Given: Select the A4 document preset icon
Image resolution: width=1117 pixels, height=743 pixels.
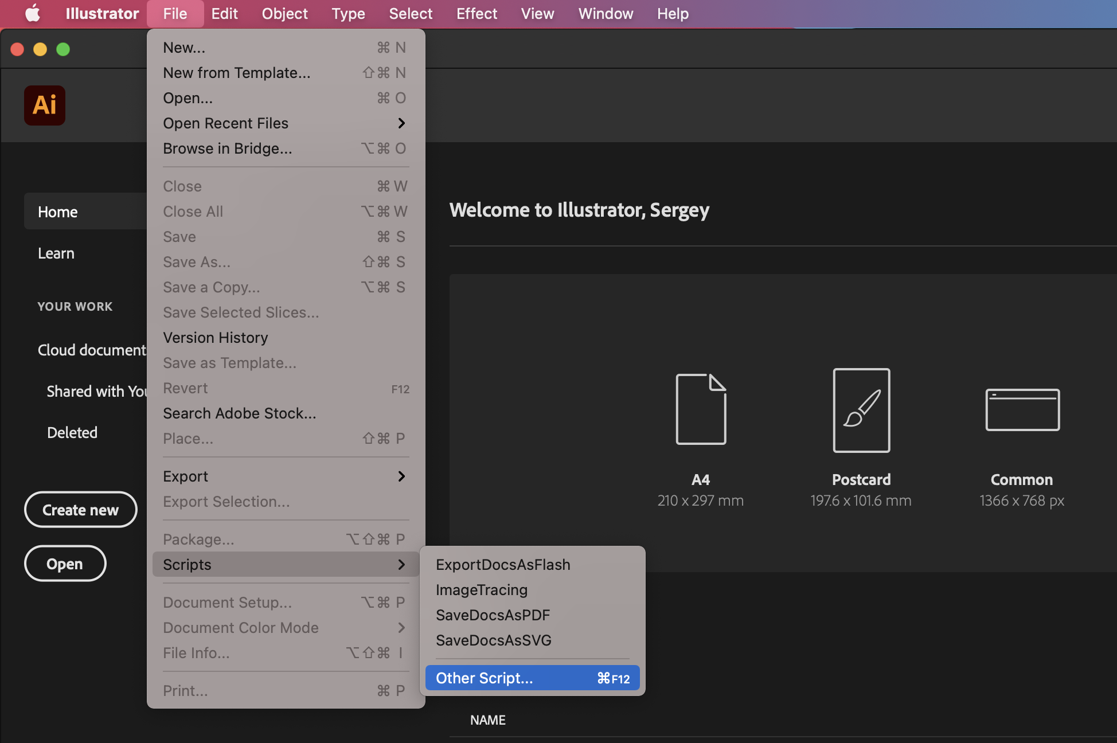Looking at the screenshot, I should point(701,409).
